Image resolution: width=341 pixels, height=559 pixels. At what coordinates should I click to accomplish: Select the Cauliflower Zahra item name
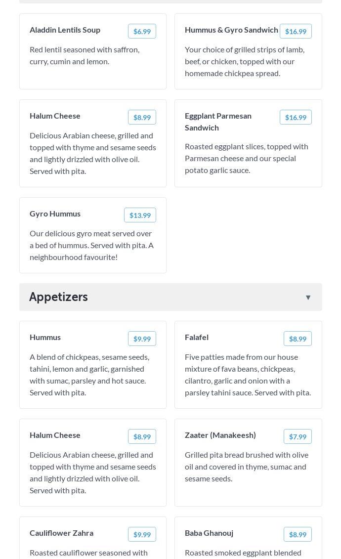61,533
